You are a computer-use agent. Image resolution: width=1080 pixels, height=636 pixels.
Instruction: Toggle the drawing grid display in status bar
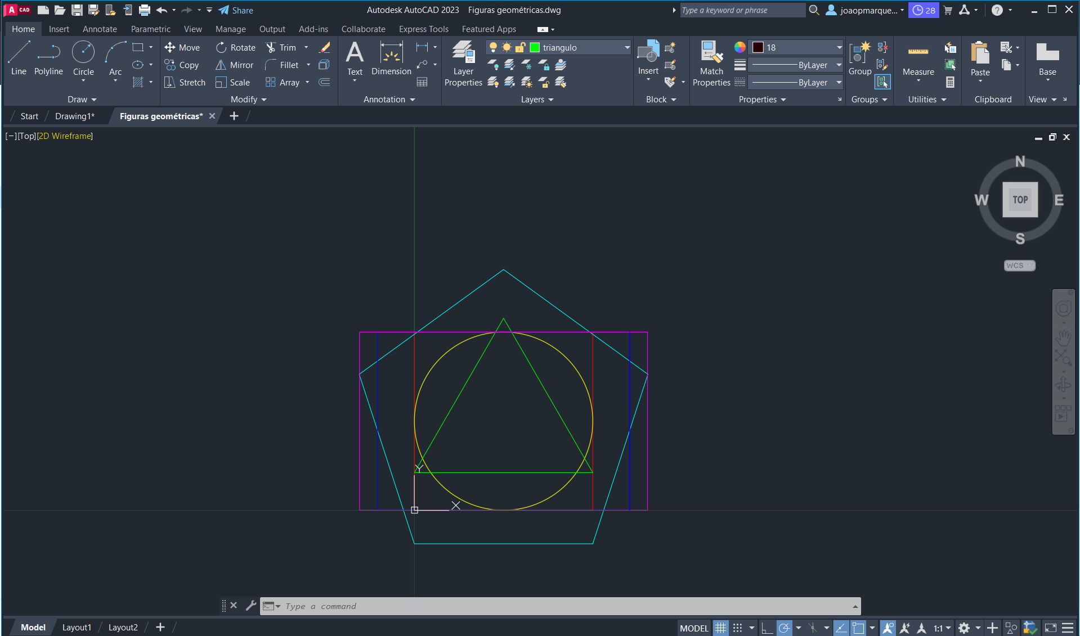[x=720, y=628]
